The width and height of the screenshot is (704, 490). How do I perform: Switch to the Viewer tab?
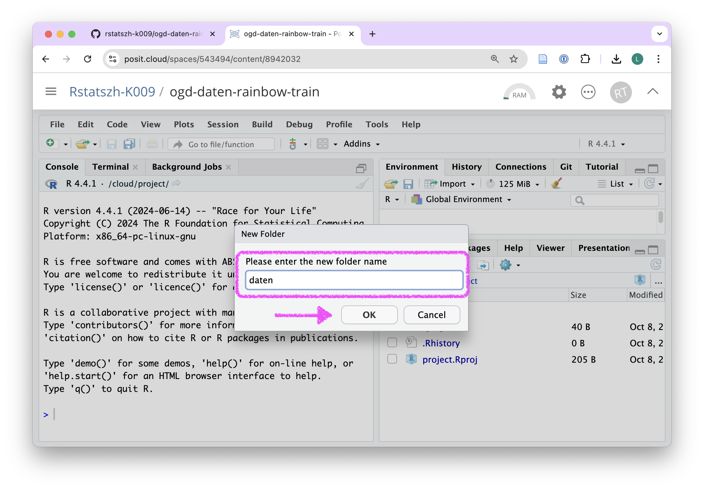550,248
